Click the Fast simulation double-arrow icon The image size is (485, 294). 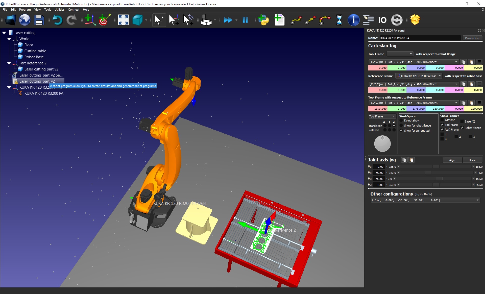click(x=228, y=20)
